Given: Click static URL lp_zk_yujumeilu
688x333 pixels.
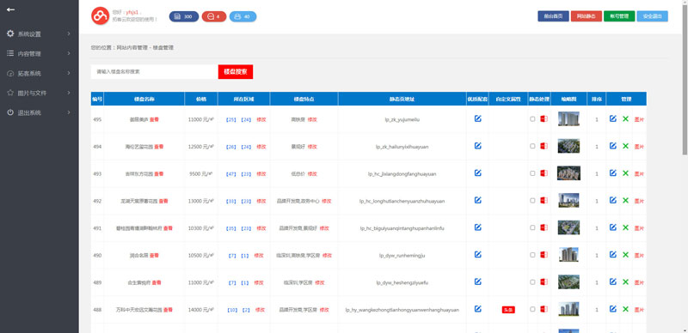Looking at the screenshot, I should coord(402,119).
